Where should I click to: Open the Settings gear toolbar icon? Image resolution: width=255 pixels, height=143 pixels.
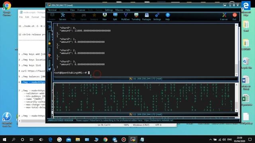pyautogui.click(x=157, y=17)
